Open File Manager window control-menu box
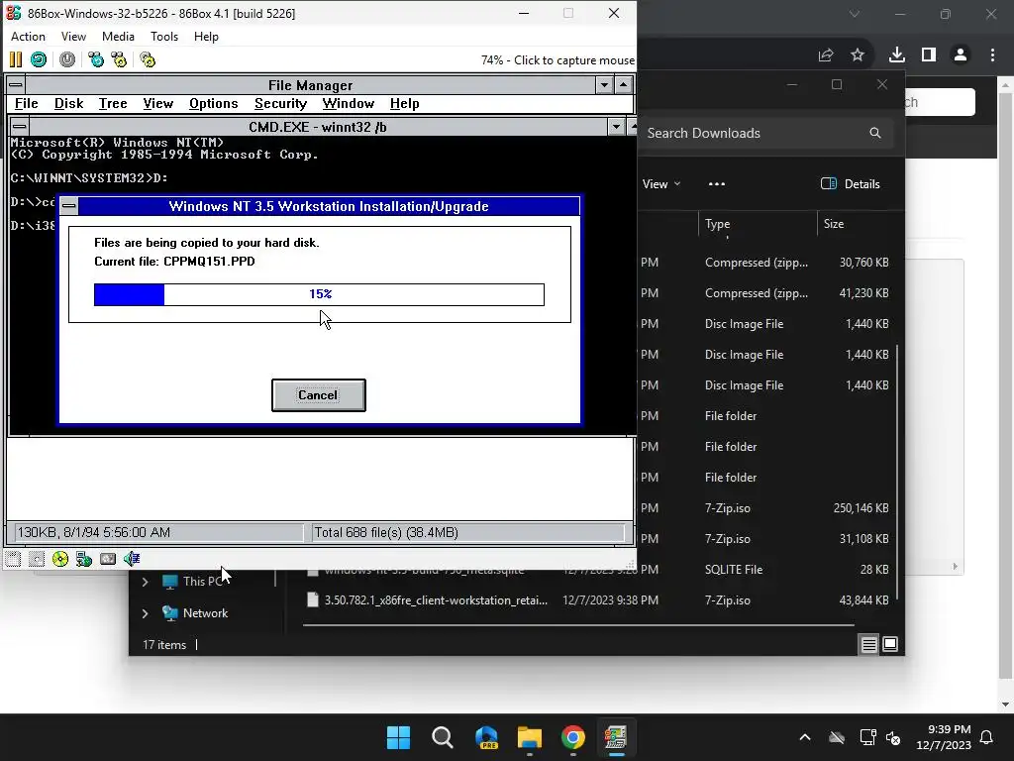This screenshot has width=1014, height=761. click(x=16, y=85)
